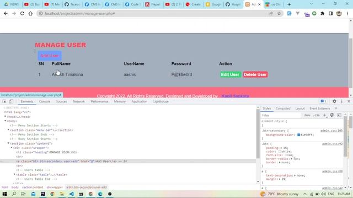This screenshot has height=198, width=353.
Task: Expand the table class table node
Action: (x=15, y=174)
